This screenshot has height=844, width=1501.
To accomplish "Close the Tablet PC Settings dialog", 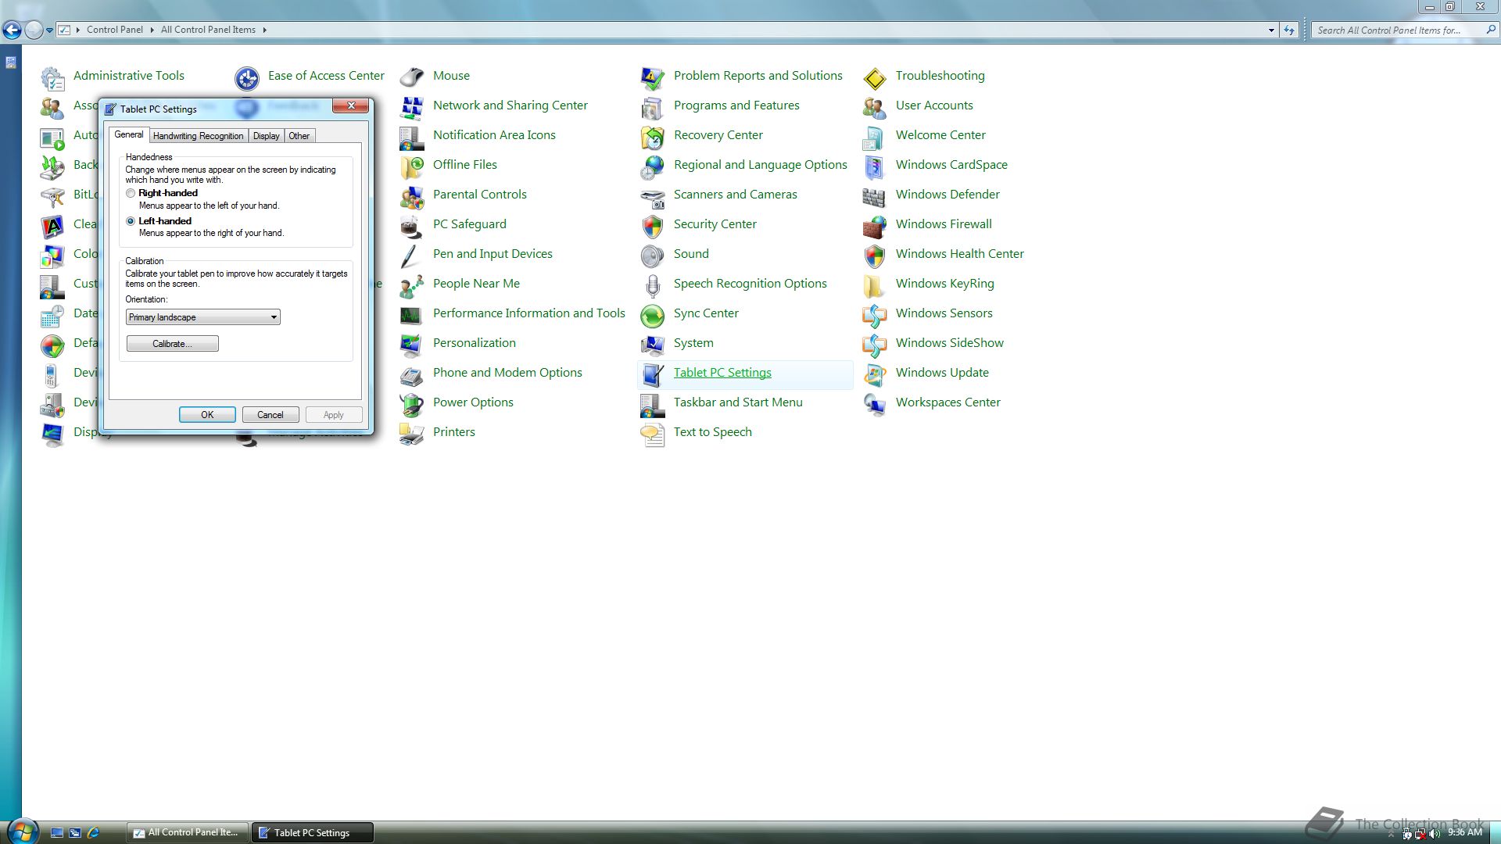I will pyautogui.click(x=350, y=106).
